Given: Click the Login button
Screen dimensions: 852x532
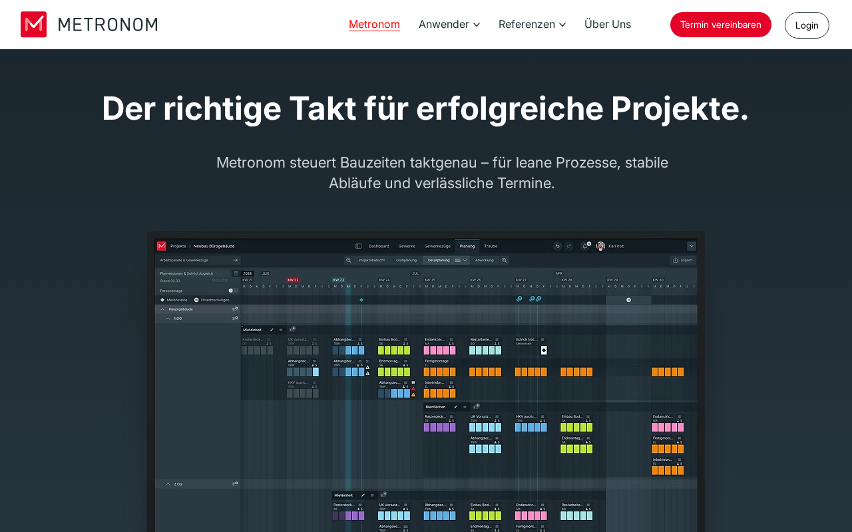Looking at the screenshot, I should pos(807,25).
